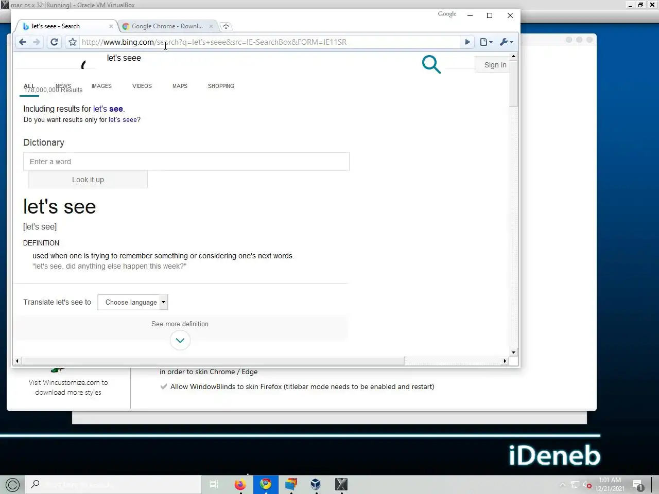Viewport: 659px width, 494px height.
Task: Click the Go arrow in address bar
Action: [x=467, y=42]
